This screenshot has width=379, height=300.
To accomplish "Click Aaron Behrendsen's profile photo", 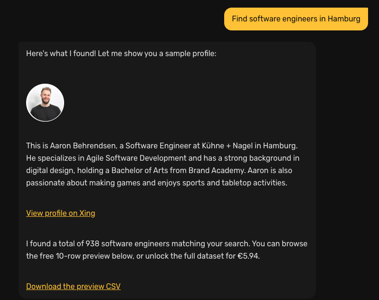I will tap(45, 103).
